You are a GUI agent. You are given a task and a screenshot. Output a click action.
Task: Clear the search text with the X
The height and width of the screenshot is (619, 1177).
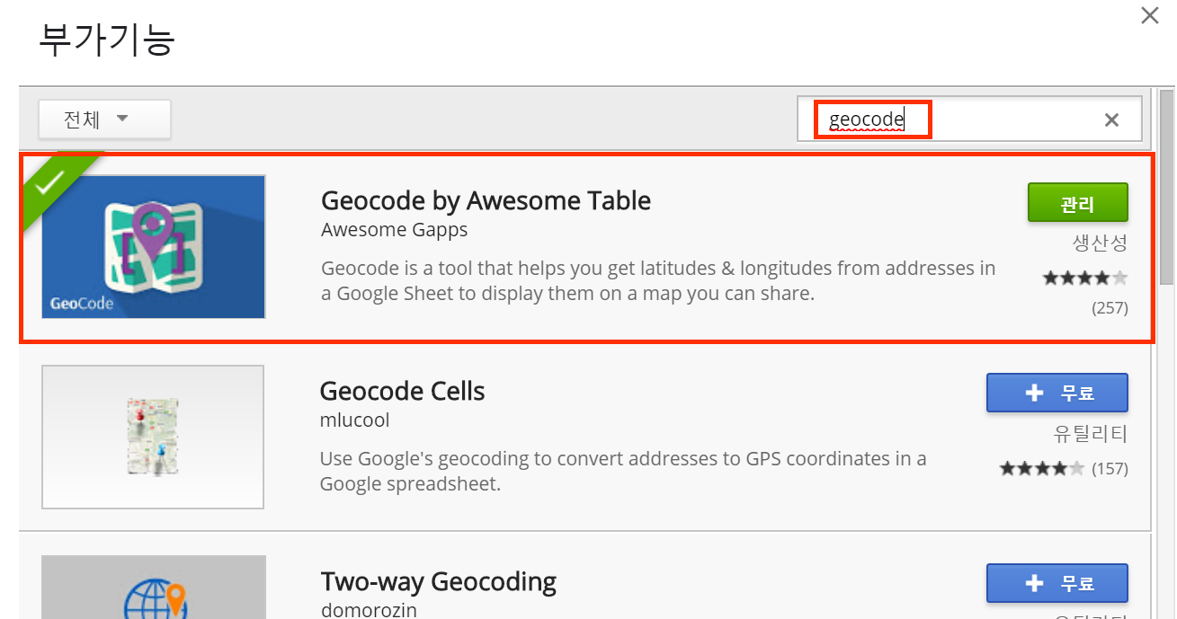tap(1111, 119)
